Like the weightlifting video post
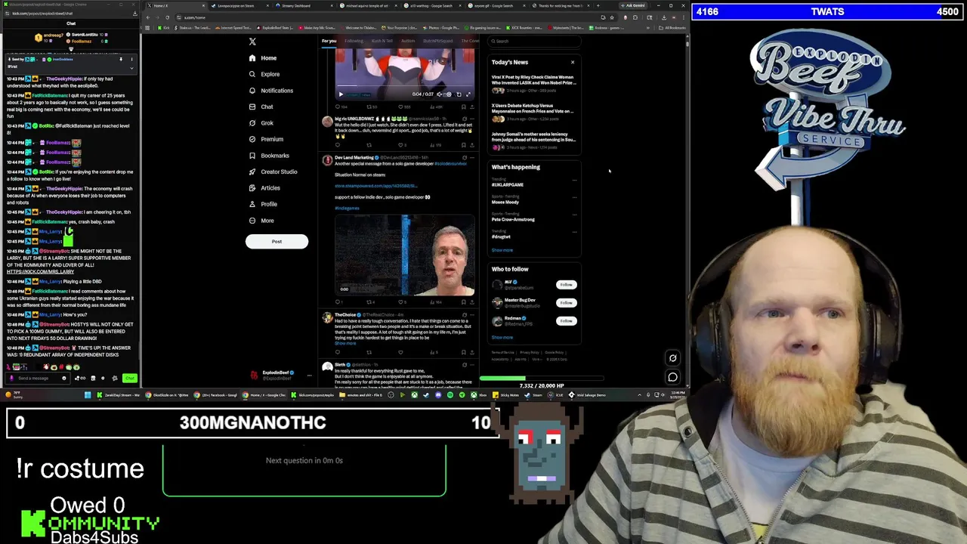The width and height of the screenshot is (967, 544). (402, 107)
